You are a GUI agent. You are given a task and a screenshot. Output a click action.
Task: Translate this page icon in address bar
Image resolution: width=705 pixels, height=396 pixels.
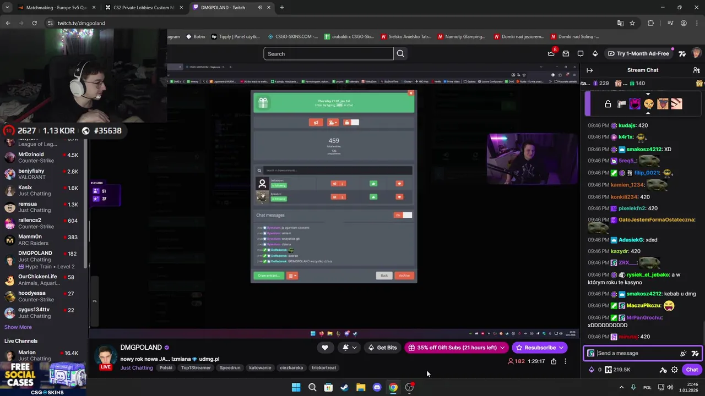(620, 23)
